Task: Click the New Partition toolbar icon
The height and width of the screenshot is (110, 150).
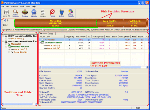Action: (43, 13)
